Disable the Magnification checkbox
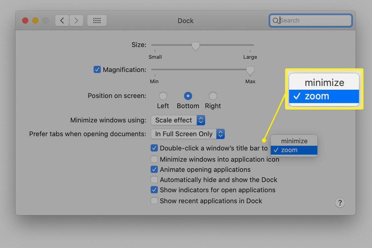The width and height of the screenshot is (372, 248). click(97, 69)
